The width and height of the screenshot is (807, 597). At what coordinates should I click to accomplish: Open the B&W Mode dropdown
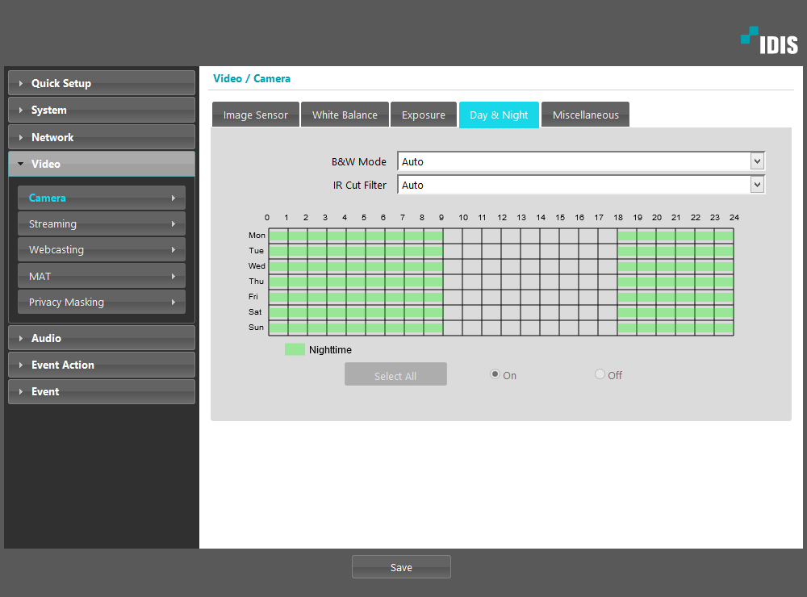580,161
